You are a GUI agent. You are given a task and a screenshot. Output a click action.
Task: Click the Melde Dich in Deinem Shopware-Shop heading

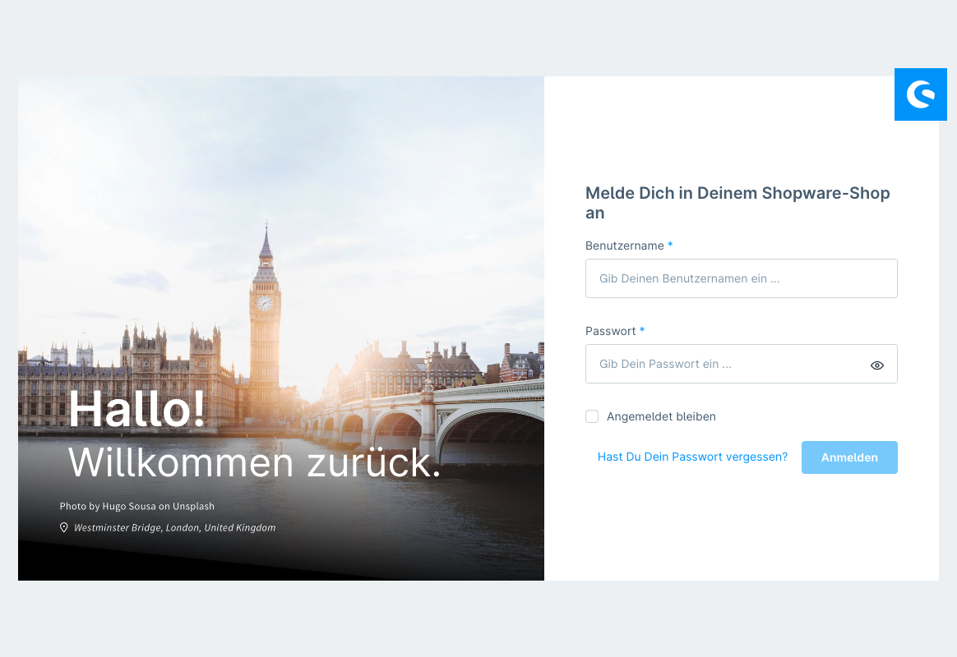pyautogui.click(x=737, y=202)
